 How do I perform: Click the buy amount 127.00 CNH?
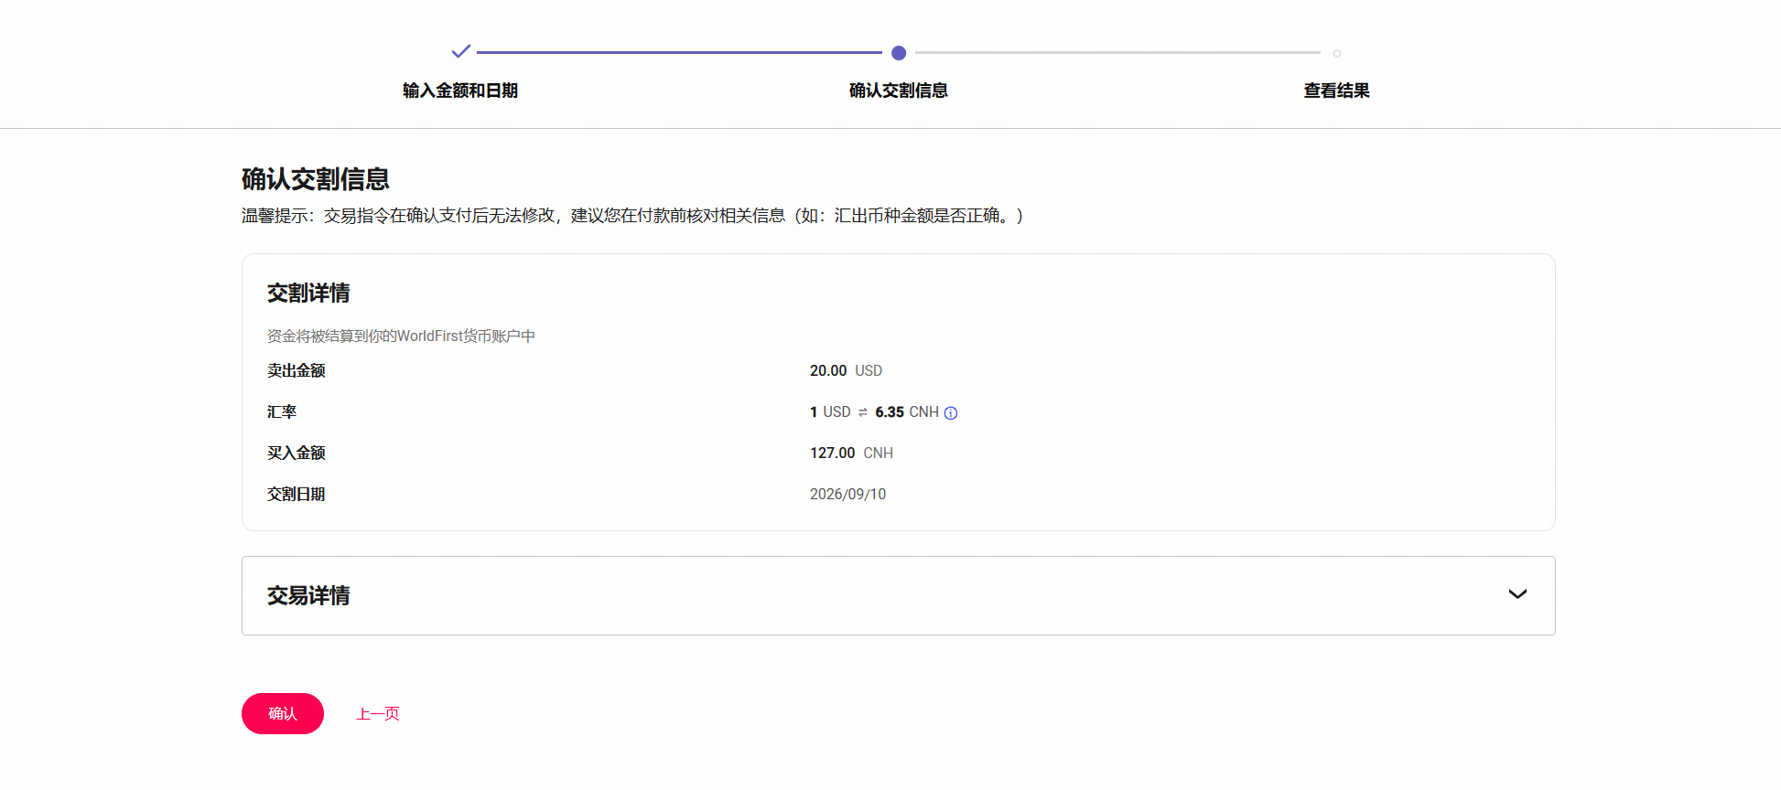851,454
